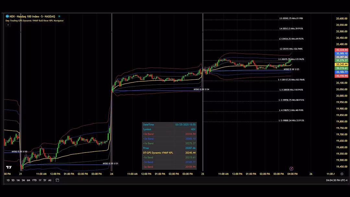Select the 5D time range
Screen dimensions: 350x197
13,180
